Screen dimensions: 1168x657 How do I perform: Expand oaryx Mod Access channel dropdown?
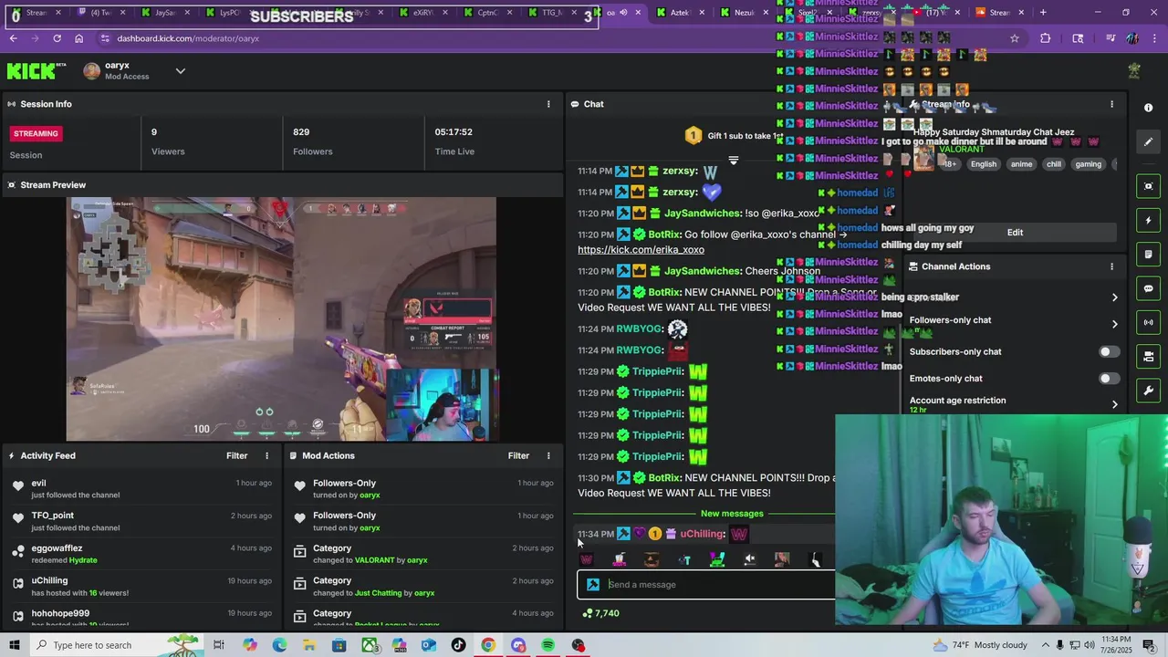(180, 71)
